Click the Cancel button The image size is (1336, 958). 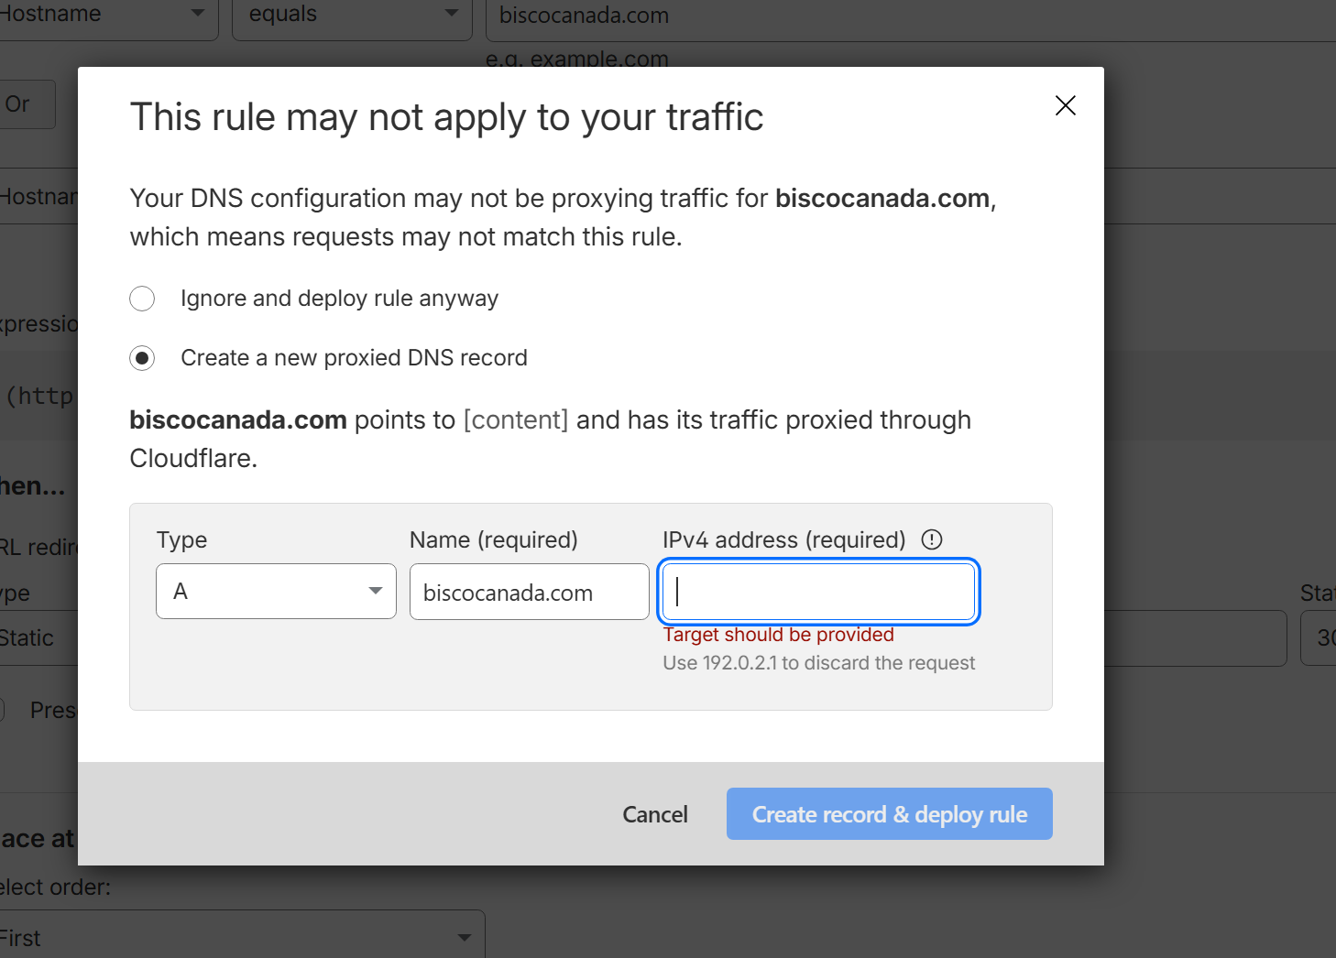(655, 814)
